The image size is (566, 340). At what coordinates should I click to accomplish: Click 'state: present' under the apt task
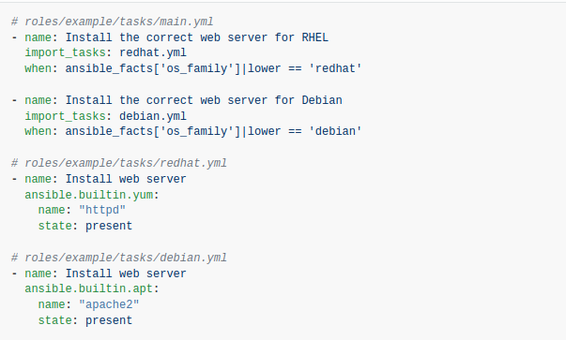click(x=85, y=320)
